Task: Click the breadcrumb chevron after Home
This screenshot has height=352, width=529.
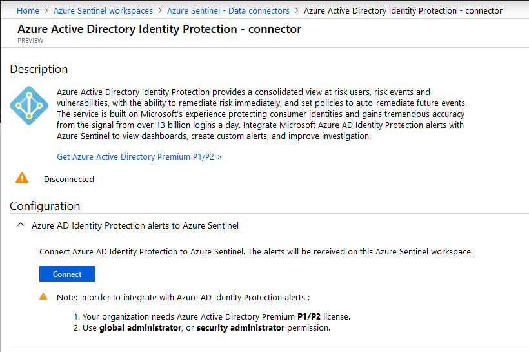Action: pos(46,11)
